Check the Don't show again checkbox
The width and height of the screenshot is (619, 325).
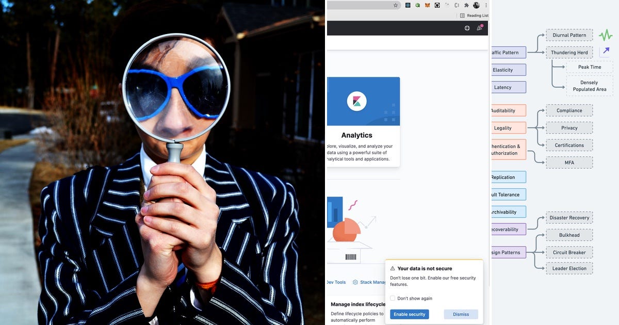click(393, 298)
